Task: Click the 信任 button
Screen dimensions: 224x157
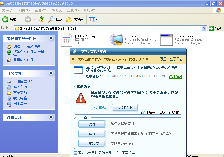Action: pyautogui.click(x=92, y=134)
